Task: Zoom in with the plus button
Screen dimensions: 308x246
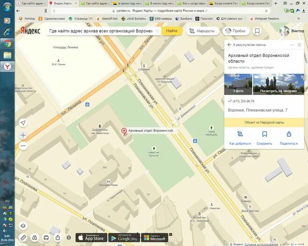Action: click(23, 135)
